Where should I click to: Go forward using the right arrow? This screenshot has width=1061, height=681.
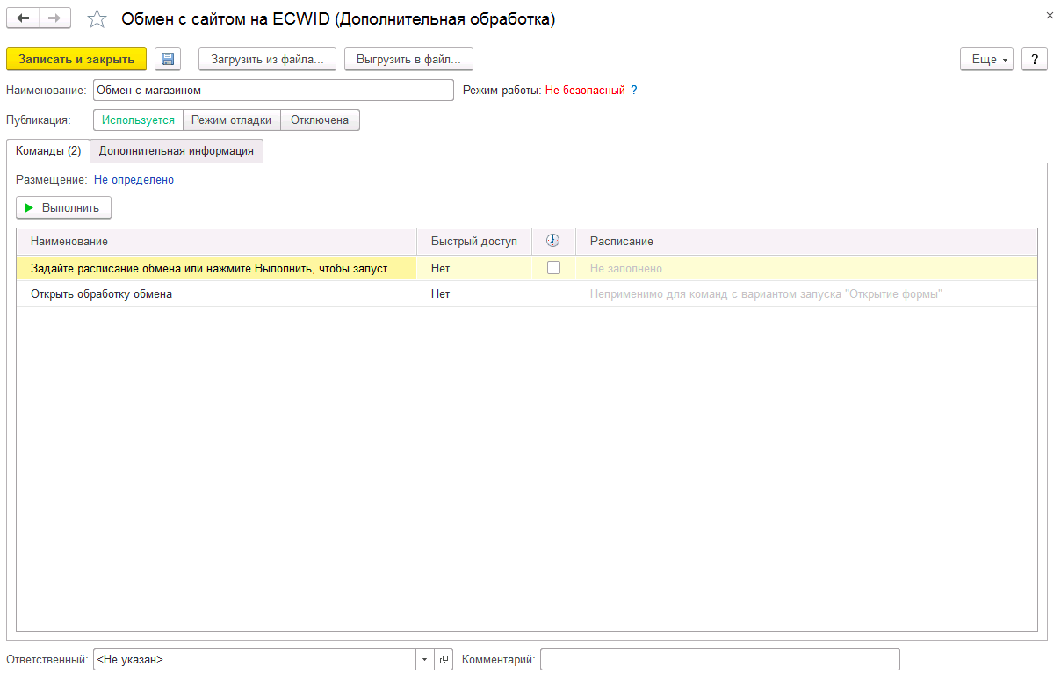pos(55,18)
